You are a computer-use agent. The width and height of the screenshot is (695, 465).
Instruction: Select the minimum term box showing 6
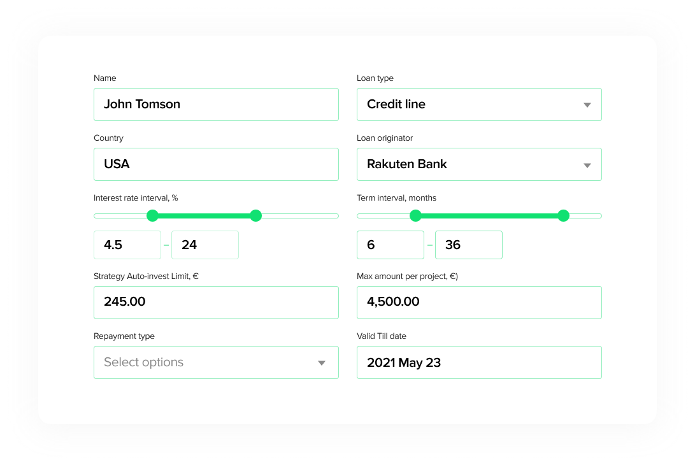pyautogui.click(x=390, y=245)
